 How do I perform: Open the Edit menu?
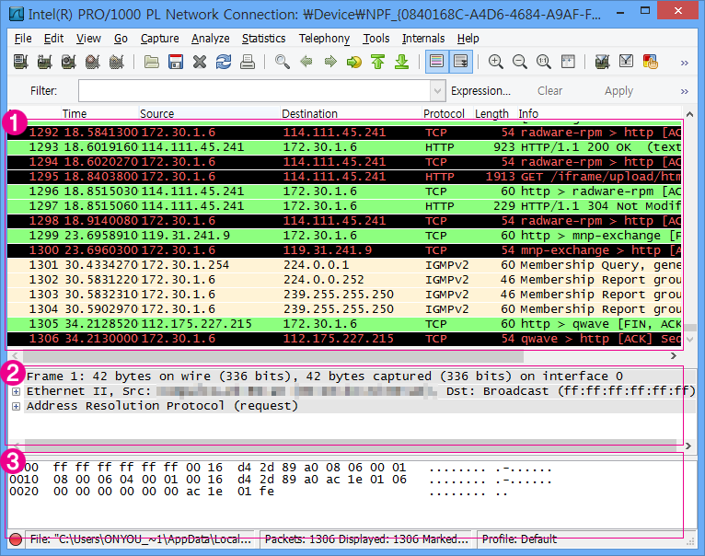[53, 39]
